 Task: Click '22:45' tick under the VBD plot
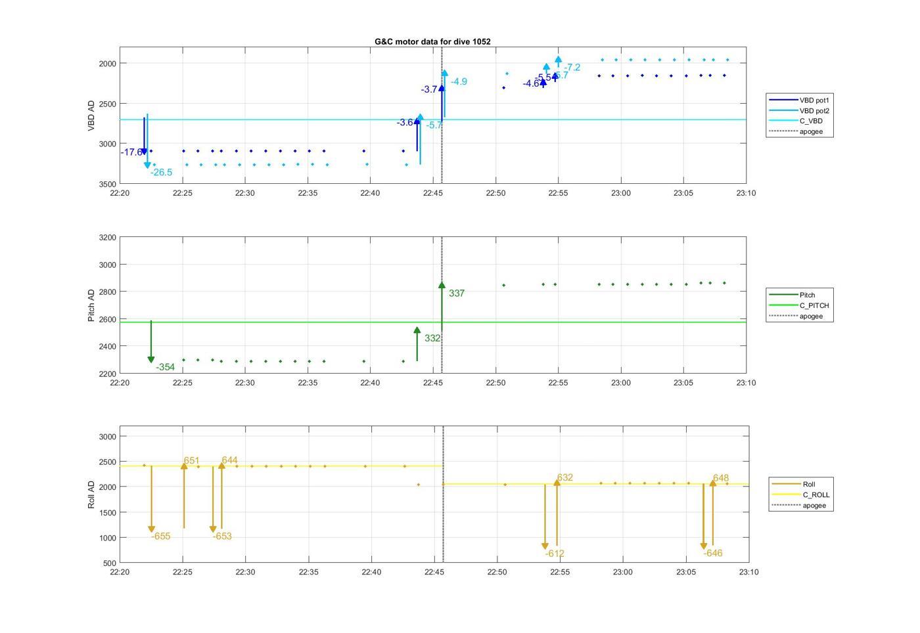[433, 194]
